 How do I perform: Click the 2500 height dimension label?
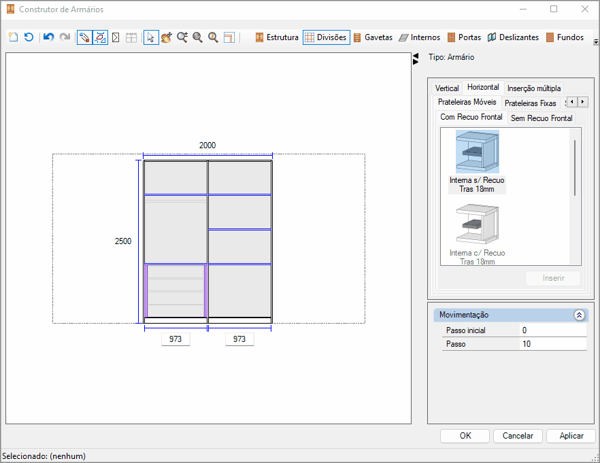pyautogui.click(x=123, y=241)
